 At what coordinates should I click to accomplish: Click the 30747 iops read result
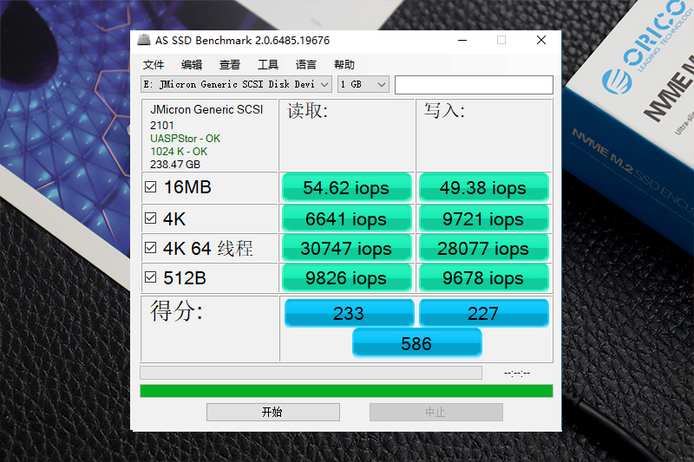[346, 248]
